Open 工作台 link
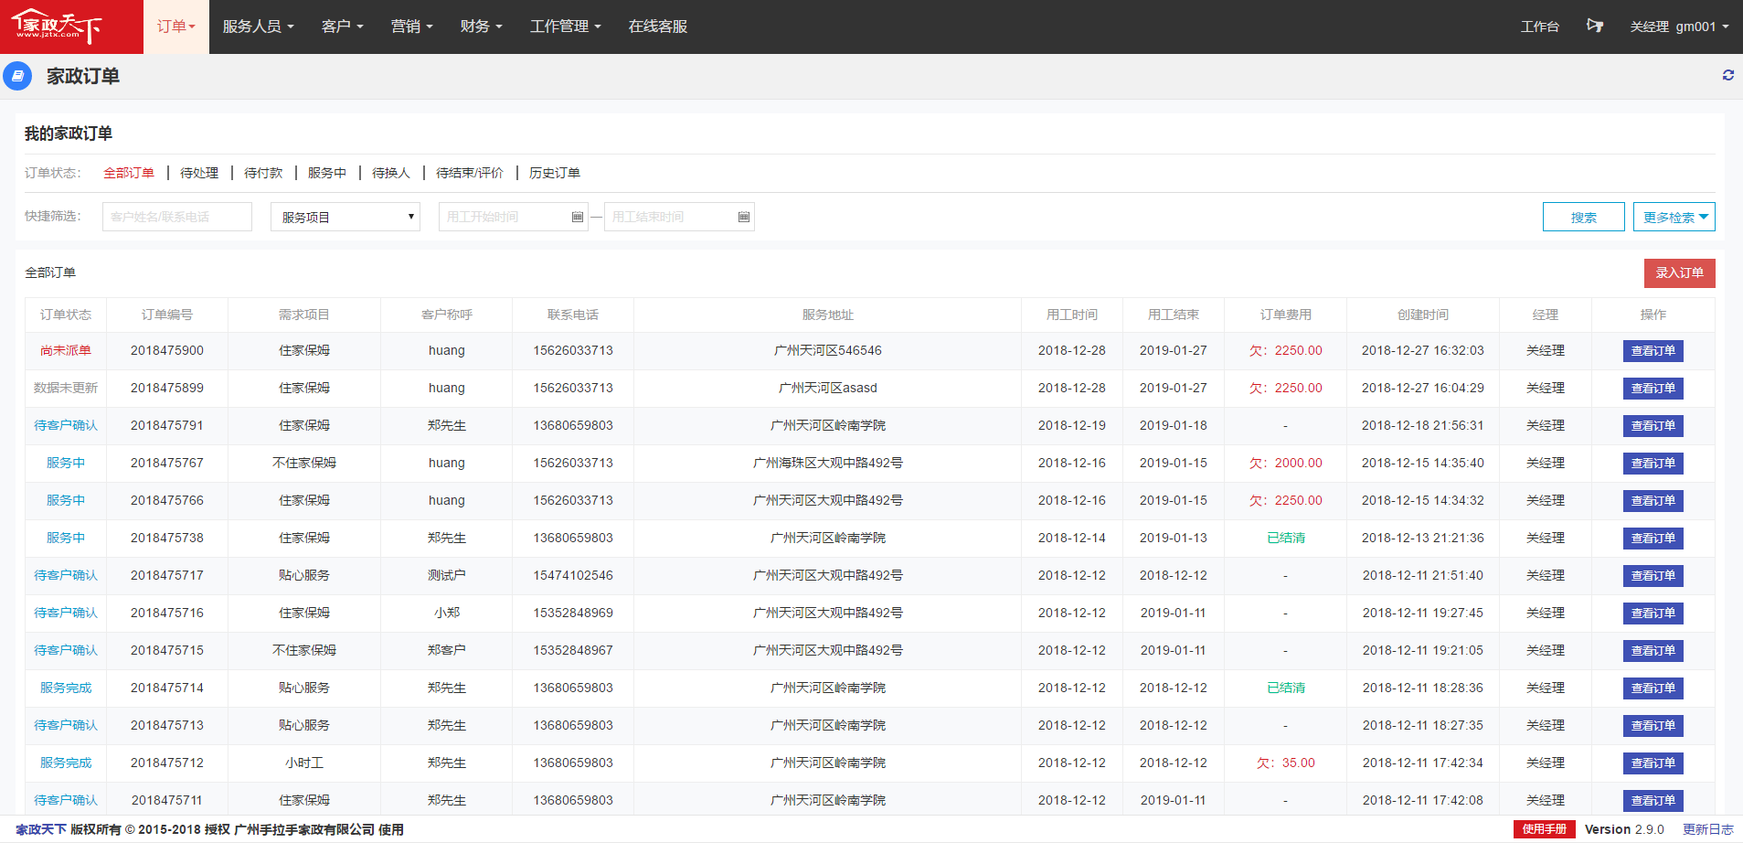1743x843 pixels. (1539, 27)
